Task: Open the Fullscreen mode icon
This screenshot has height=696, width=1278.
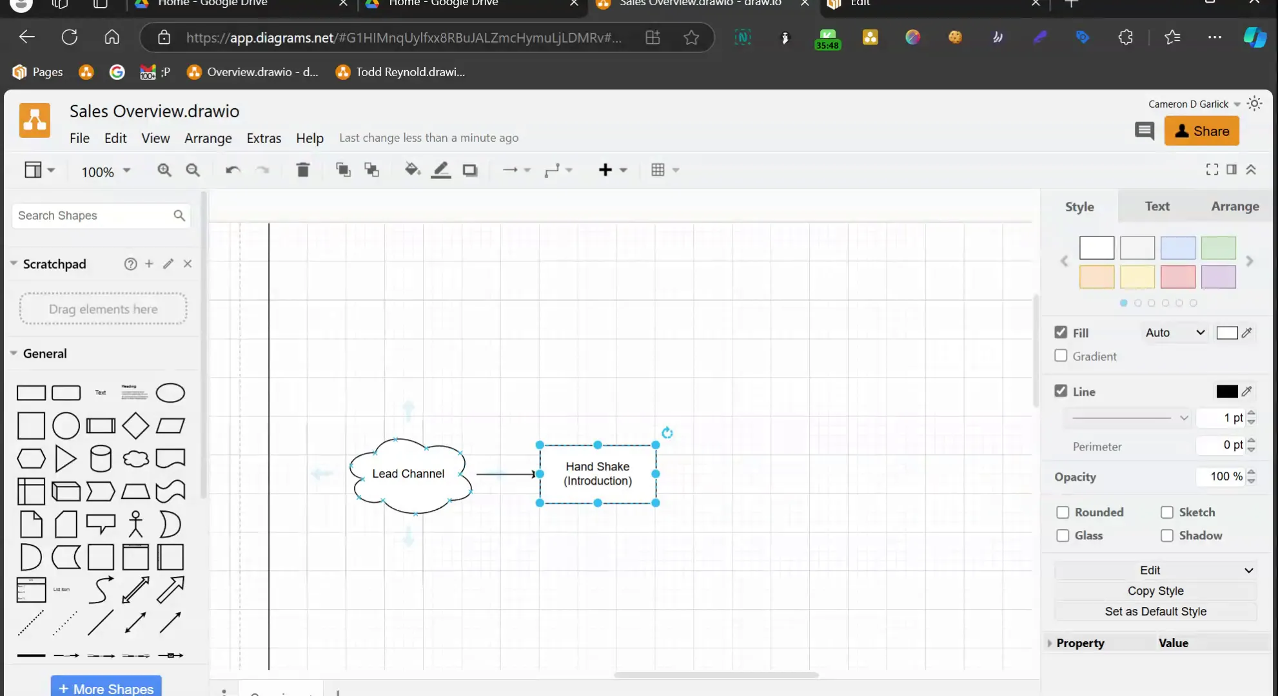Action: (x=1212, y=169)
